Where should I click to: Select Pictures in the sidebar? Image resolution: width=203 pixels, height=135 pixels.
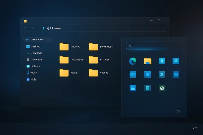[33, 66]
